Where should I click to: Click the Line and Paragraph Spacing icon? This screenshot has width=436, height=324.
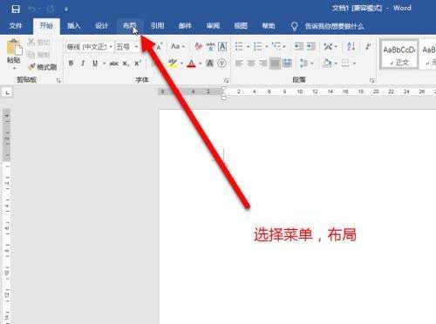(x=303, y=64)
